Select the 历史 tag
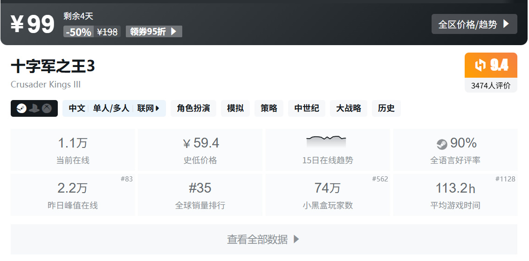 pyautogui.click(x=386, y=108)
